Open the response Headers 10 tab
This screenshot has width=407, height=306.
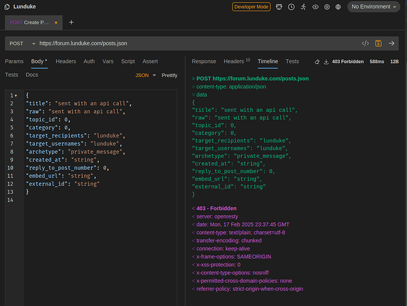point(237,61)
